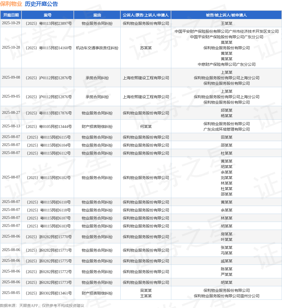Click 保利物业服务股份有限公司温州分公司

(x=227, y=296)
